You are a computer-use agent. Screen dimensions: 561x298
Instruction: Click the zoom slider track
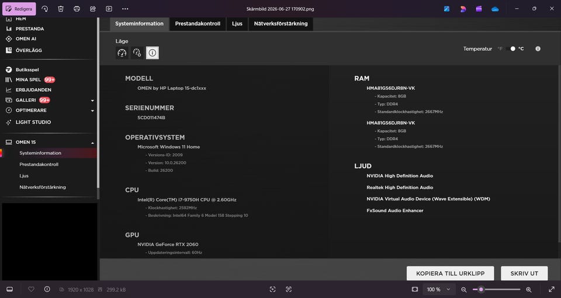click(x=496, y=289)
